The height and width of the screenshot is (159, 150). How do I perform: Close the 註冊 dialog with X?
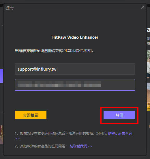pos(143,7)
